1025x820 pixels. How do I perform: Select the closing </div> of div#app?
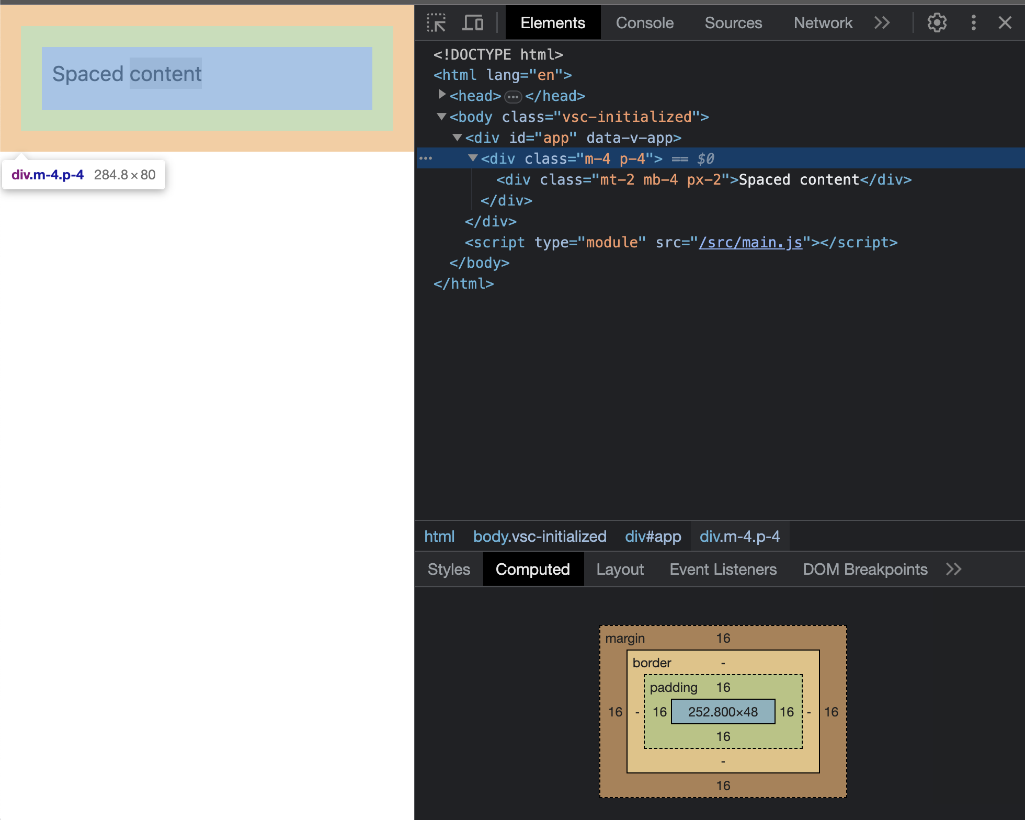491,221
